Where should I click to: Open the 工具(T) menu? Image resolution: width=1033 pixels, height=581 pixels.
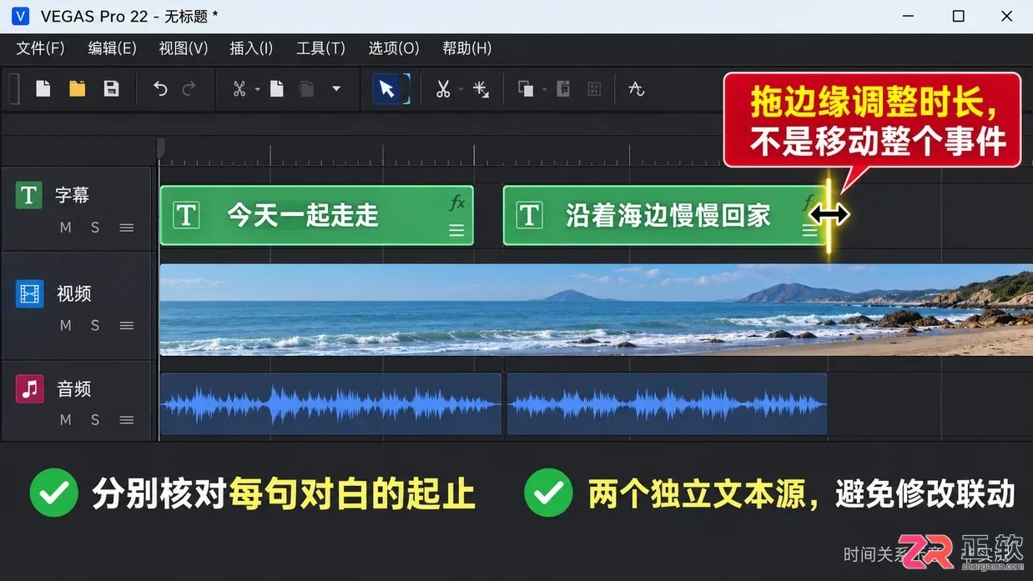tap(320, 48)
